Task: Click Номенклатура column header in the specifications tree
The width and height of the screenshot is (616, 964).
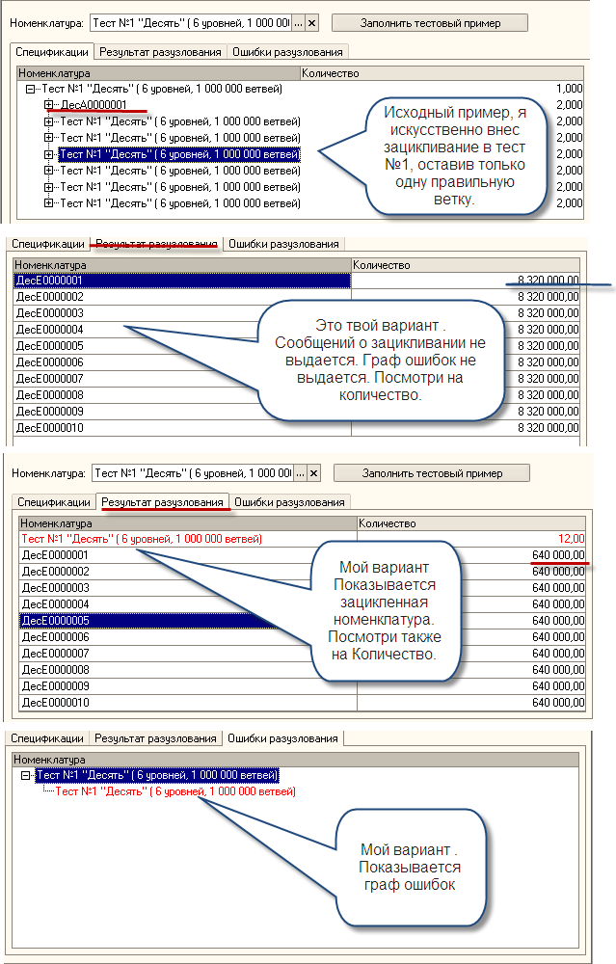Action: [158, 73]
